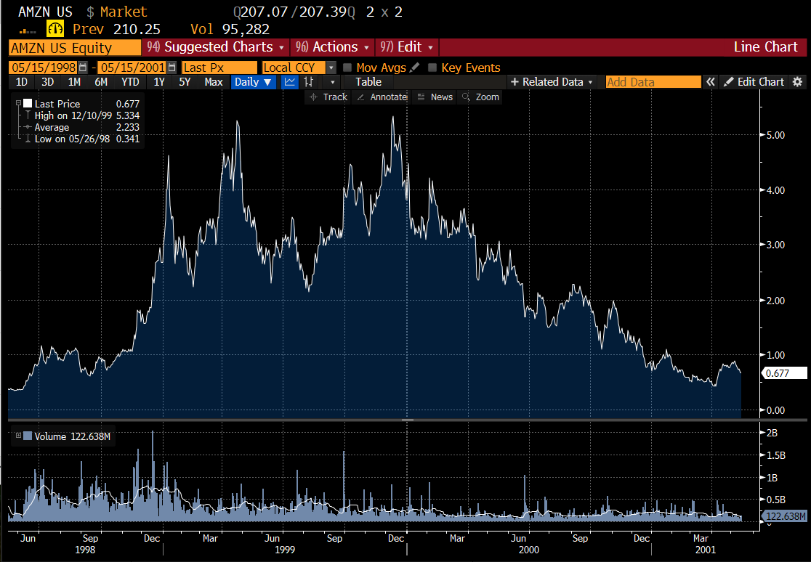Open chart settings gear icon
The height and width of the screenshot is (562, 811).
tap(797, 82)
